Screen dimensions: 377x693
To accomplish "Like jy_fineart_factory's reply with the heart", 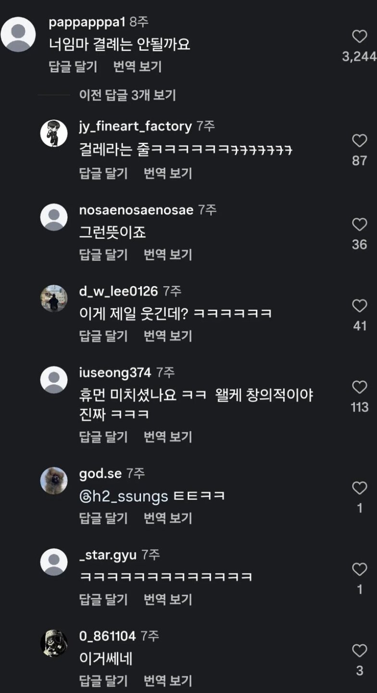I will pyautogui.click(x=359, y=141).
